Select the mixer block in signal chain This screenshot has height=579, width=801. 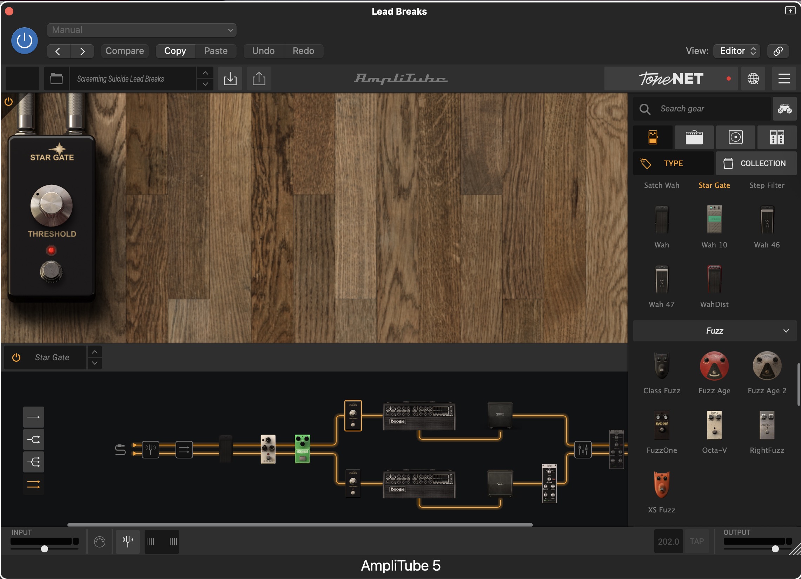(583, 450)
